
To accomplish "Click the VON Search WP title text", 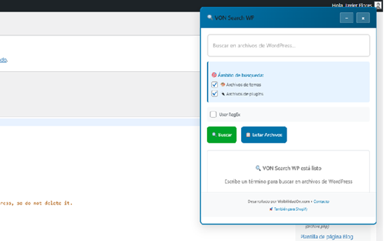I will [x=234, y=18].
